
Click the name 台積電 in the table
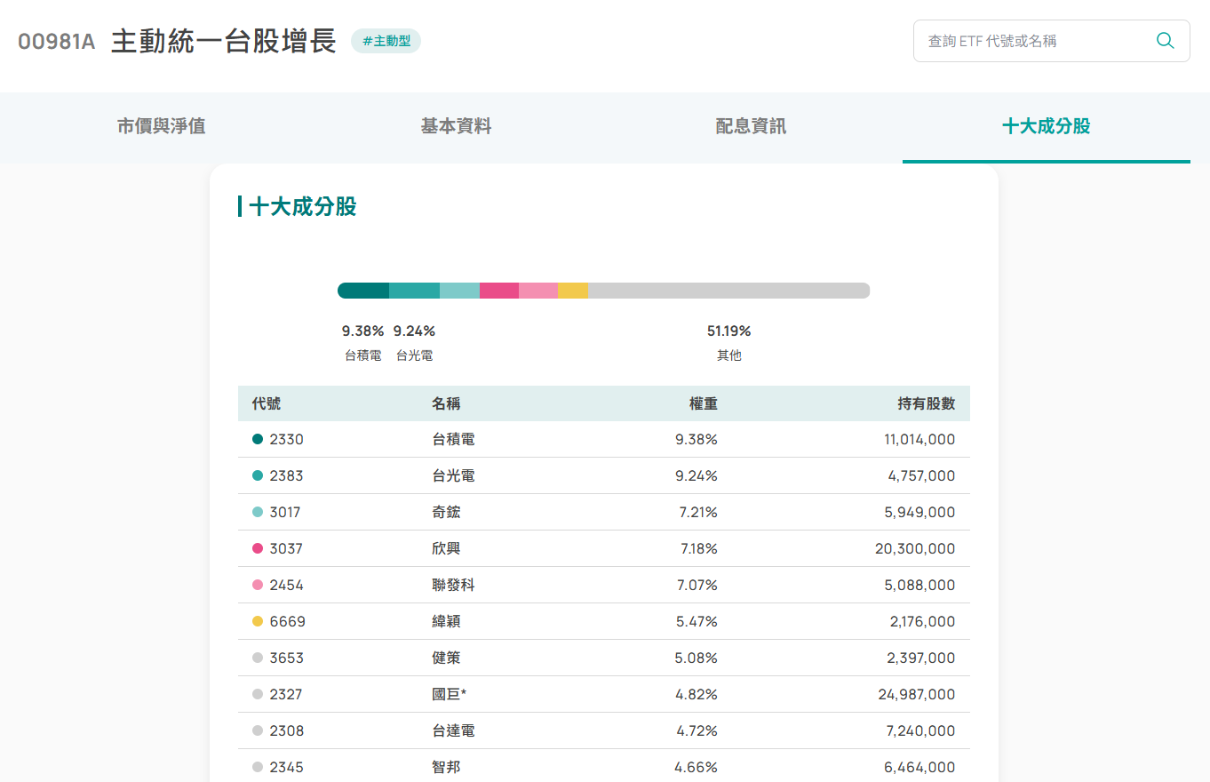(x=453, y=439)
